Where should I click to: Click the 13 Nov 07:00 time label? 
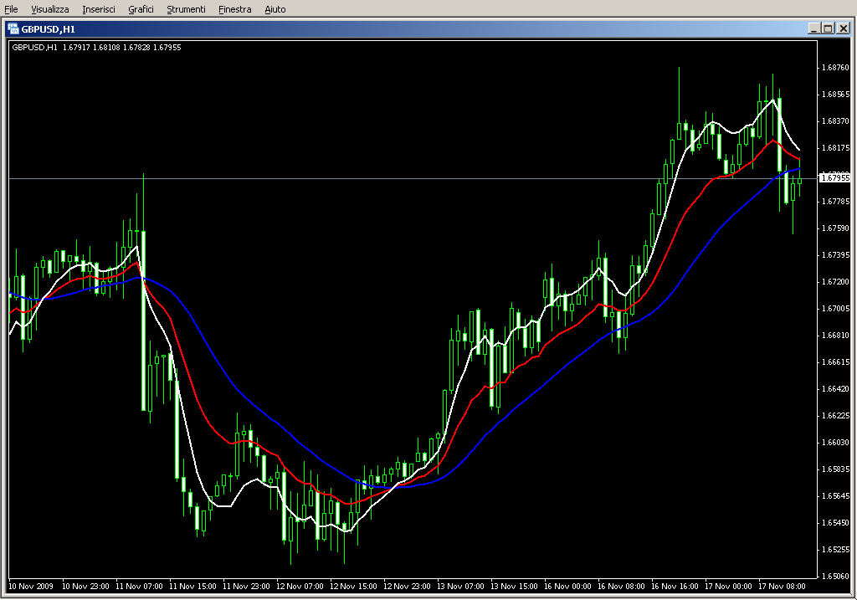coord(460,587)
